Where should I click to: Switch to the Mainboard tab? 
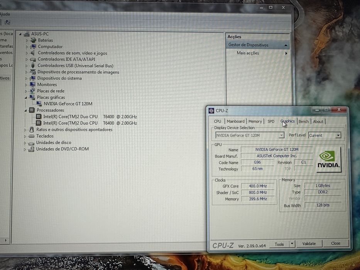(x=235, y=121)
